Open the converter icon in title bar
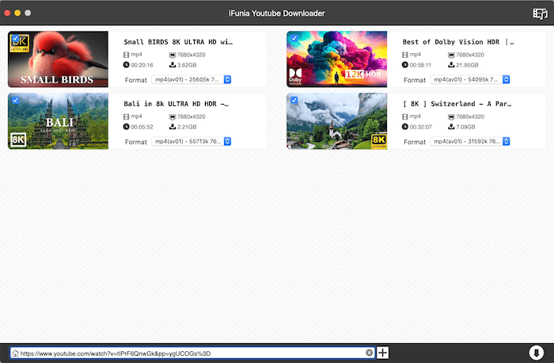The height and width of the screenshot is (363, 554). pyautogui.click(x=539, y=13)
